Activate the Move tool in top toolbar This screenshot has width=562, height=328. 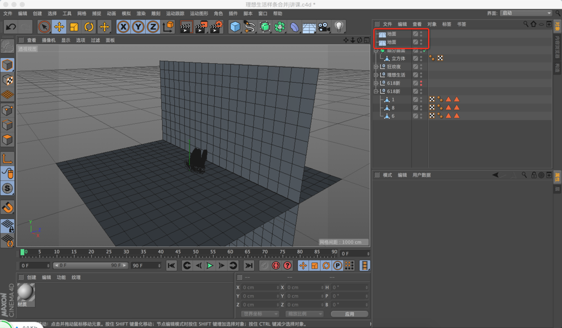59,27
